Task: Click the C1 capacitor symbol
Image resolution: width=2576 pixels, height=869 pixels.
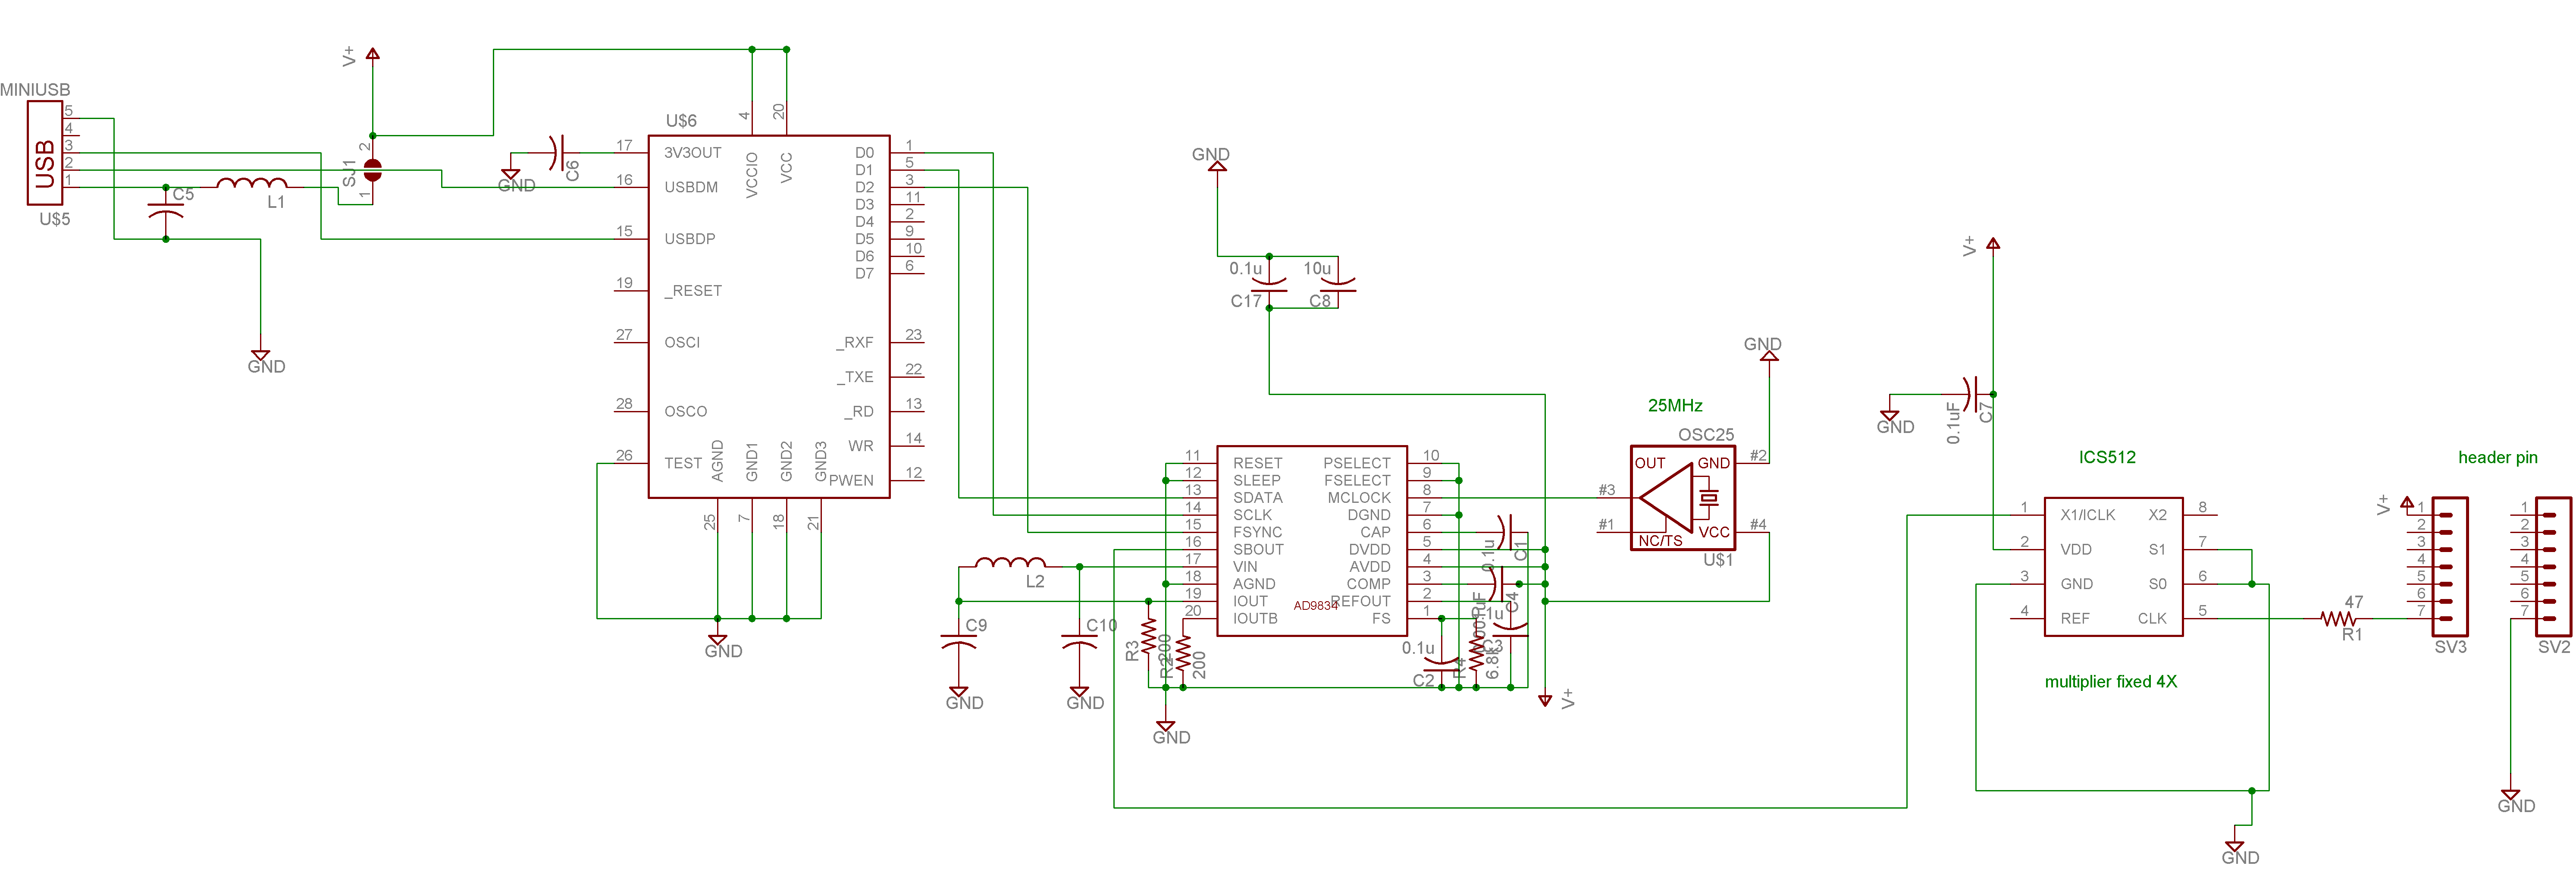Action: [x=1506, y=532]
